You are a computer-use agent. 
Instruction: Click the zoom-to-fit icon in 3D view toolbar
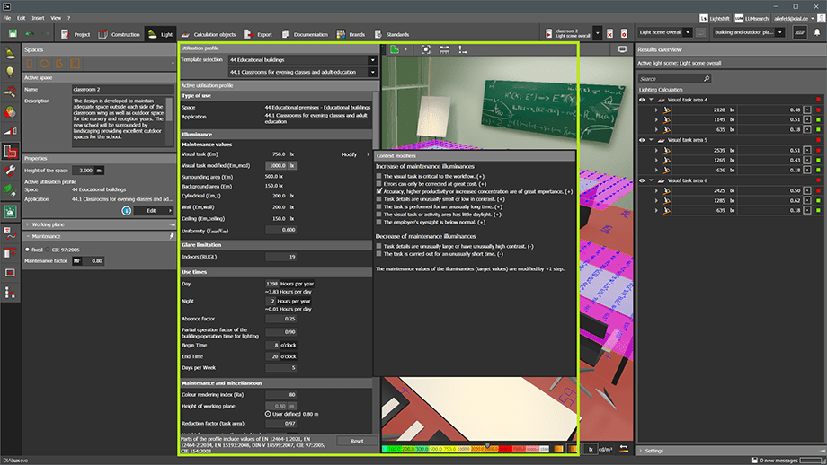(425, 50)
